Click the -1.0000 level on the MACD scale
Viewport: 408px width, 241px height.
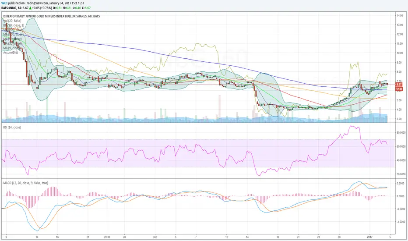pos(400,222)
